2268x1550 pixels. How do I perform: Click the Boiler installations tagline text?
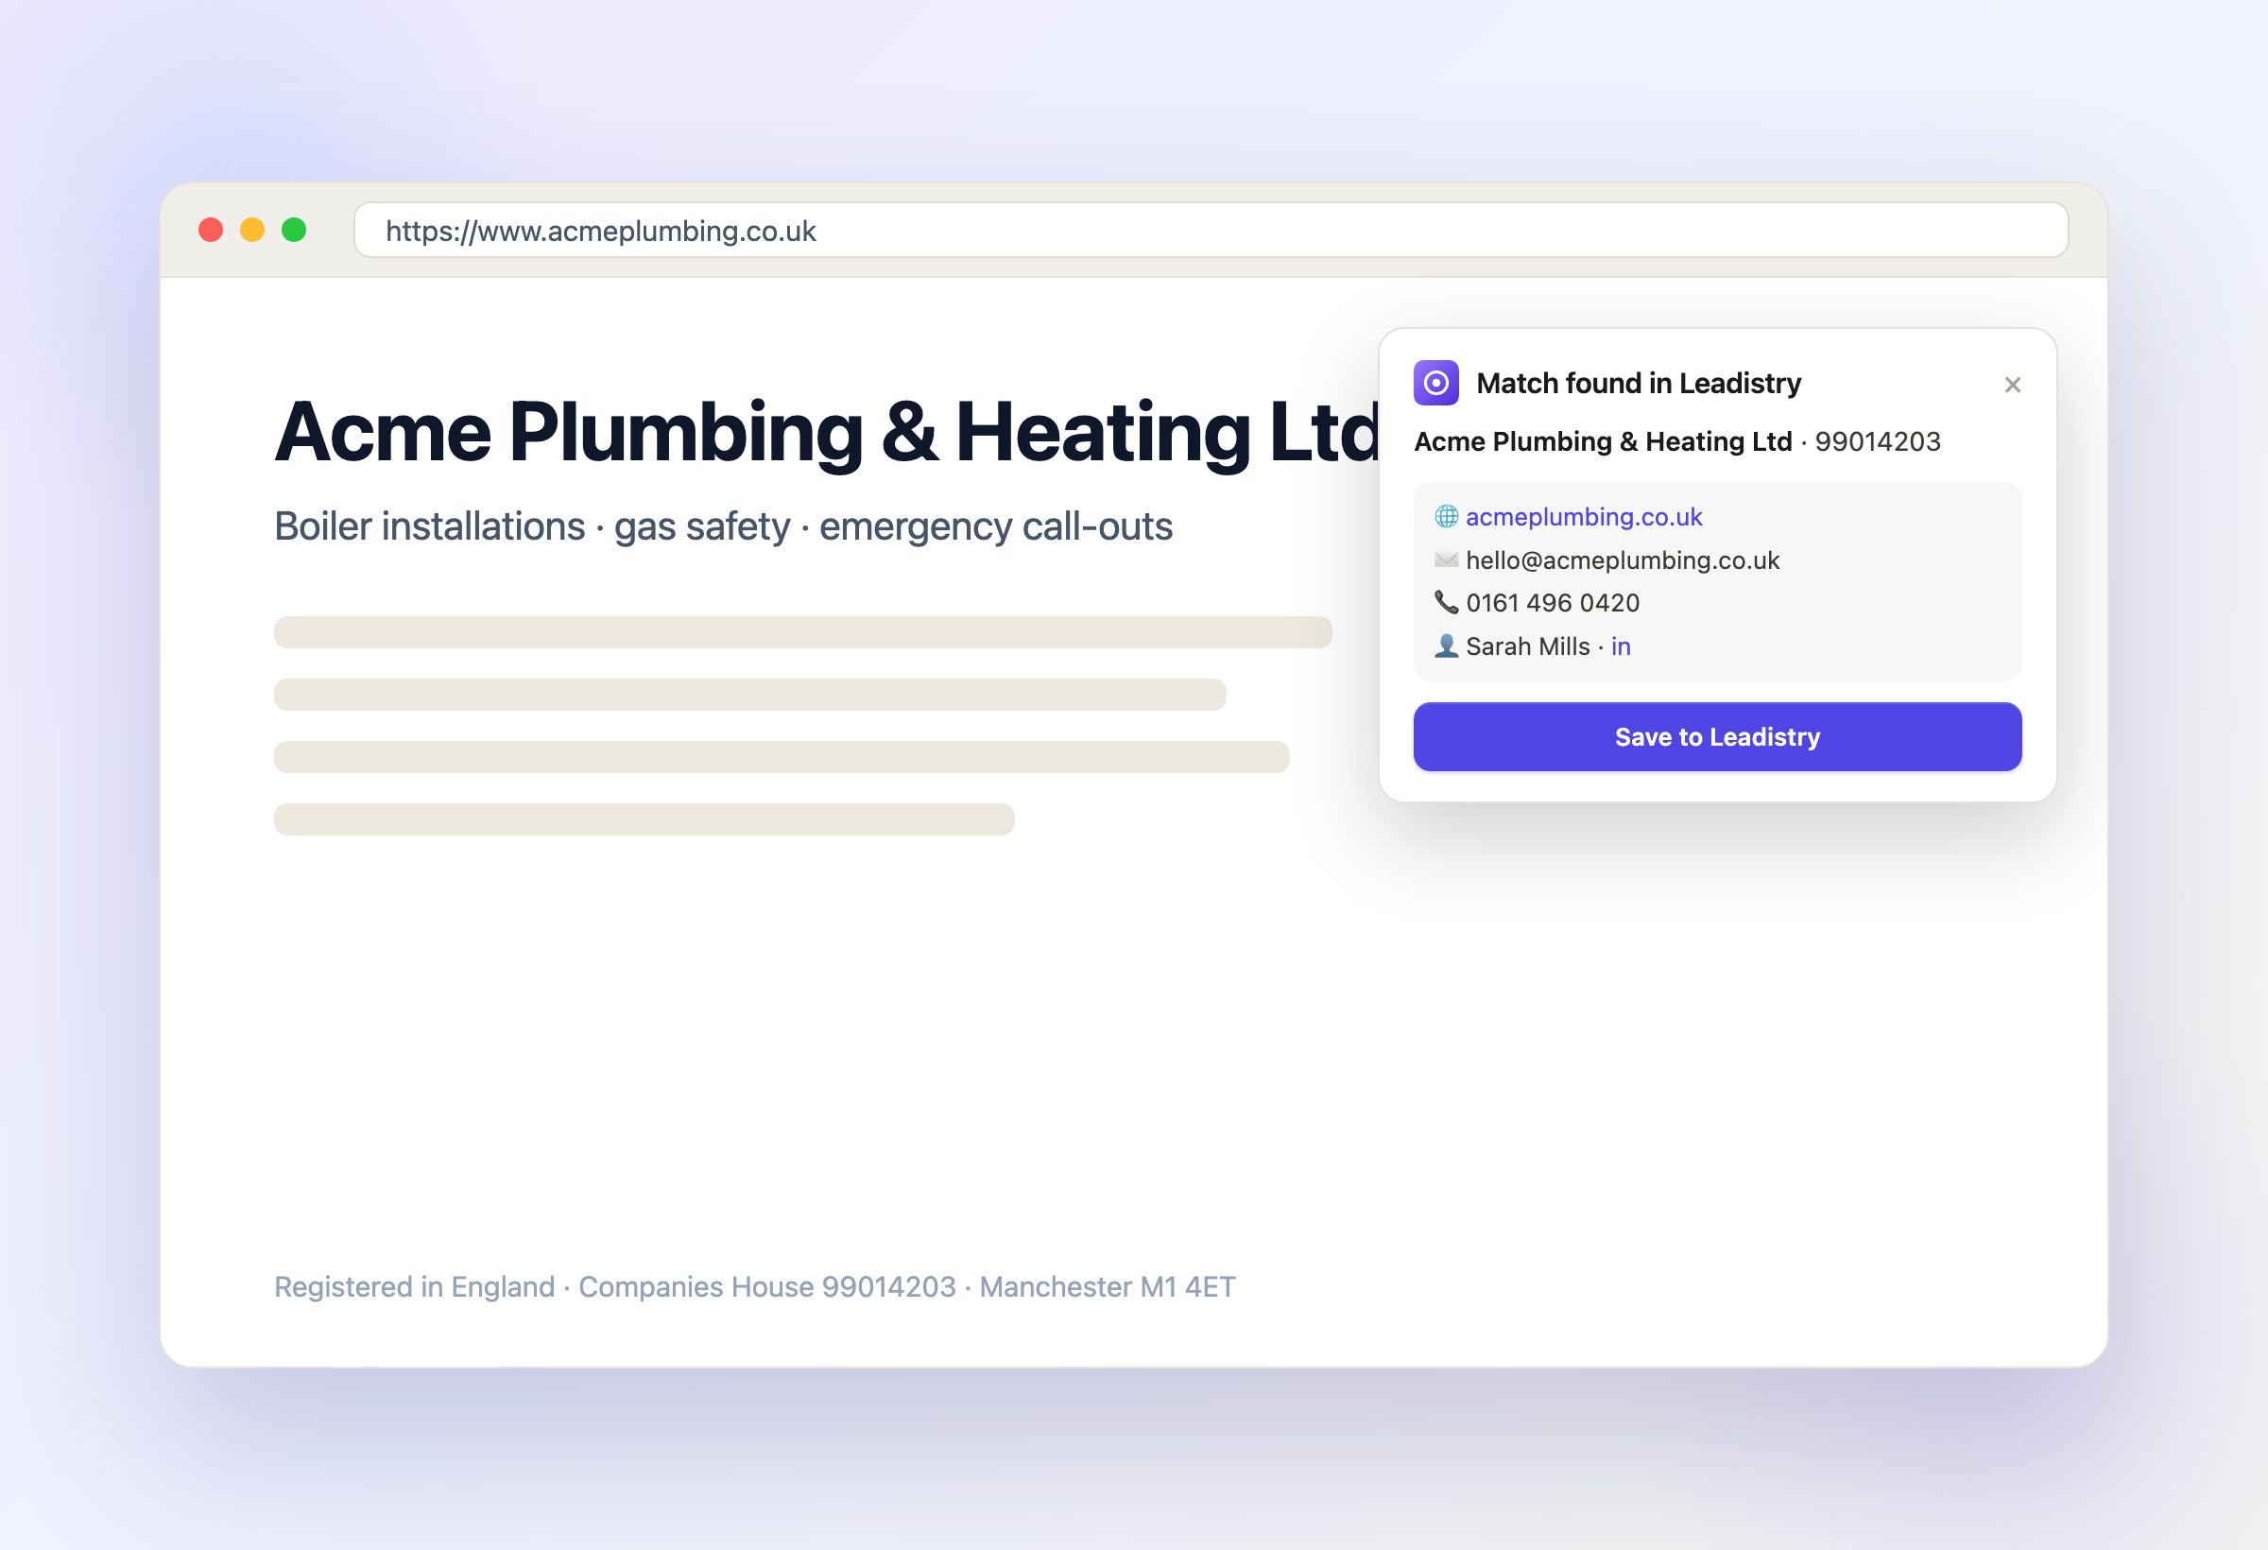pyautogui.click(x=723, y=526)
